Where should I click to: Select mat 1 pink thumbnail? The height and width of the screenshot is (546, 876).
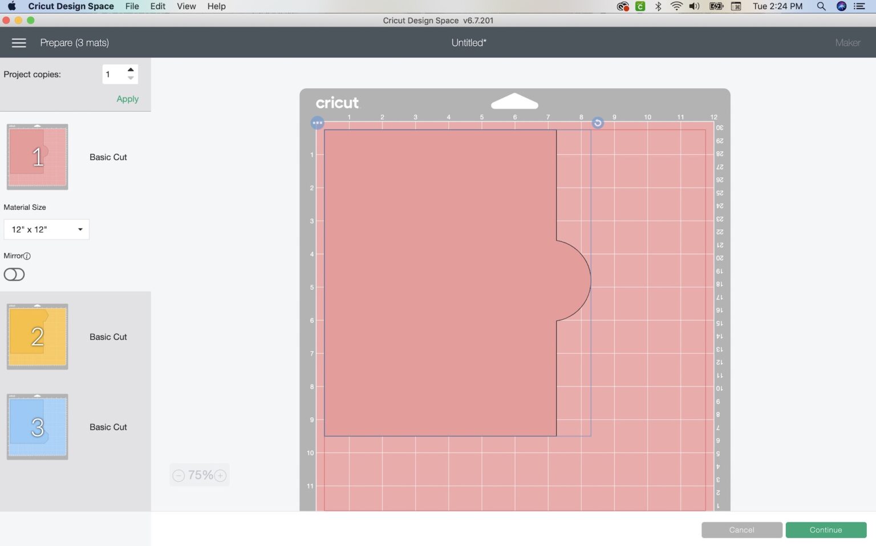click(x=37, y=157)
